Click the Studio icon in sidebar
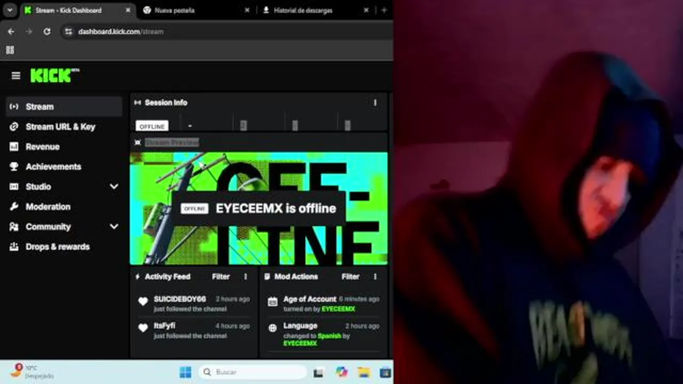The width and height of the screenshot is (683, 384). point(14,187)
